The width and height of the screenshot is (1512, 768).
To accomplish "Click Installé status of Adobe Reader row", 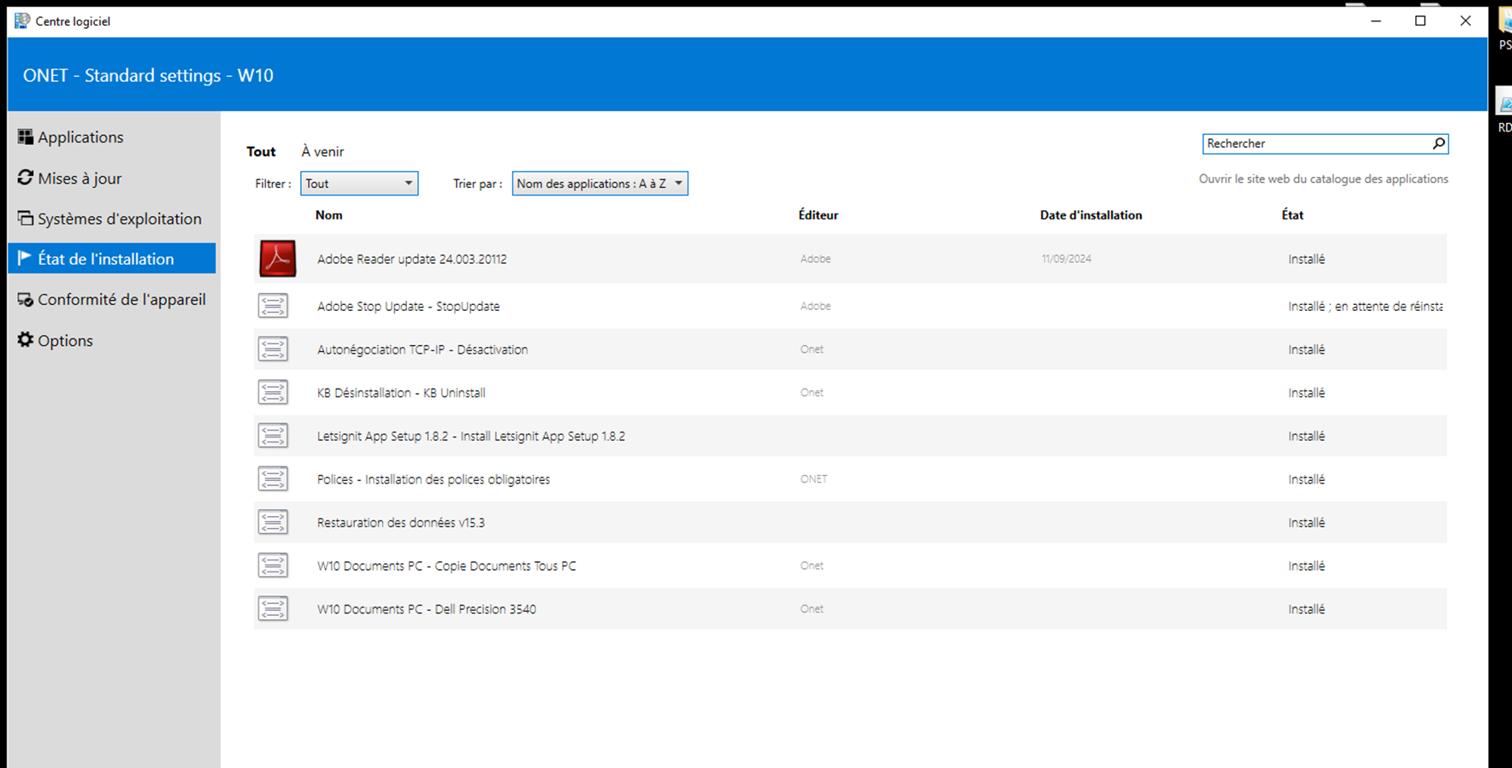I will (1307, 259).
